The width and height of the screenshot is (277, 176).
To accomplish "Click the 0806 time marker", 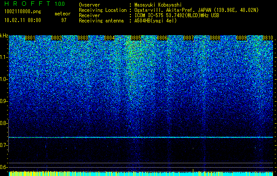I will (162, 38).
